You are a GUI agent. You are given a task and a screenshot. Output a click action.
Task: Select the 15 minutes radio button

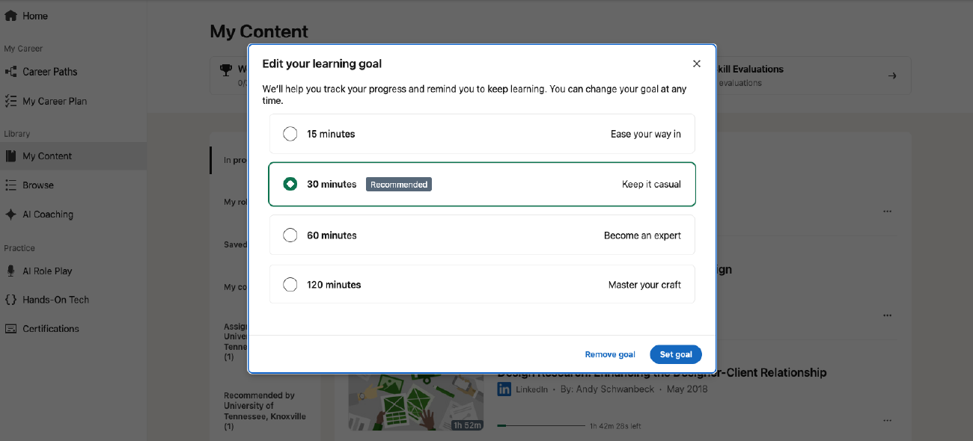pos(290,134)
